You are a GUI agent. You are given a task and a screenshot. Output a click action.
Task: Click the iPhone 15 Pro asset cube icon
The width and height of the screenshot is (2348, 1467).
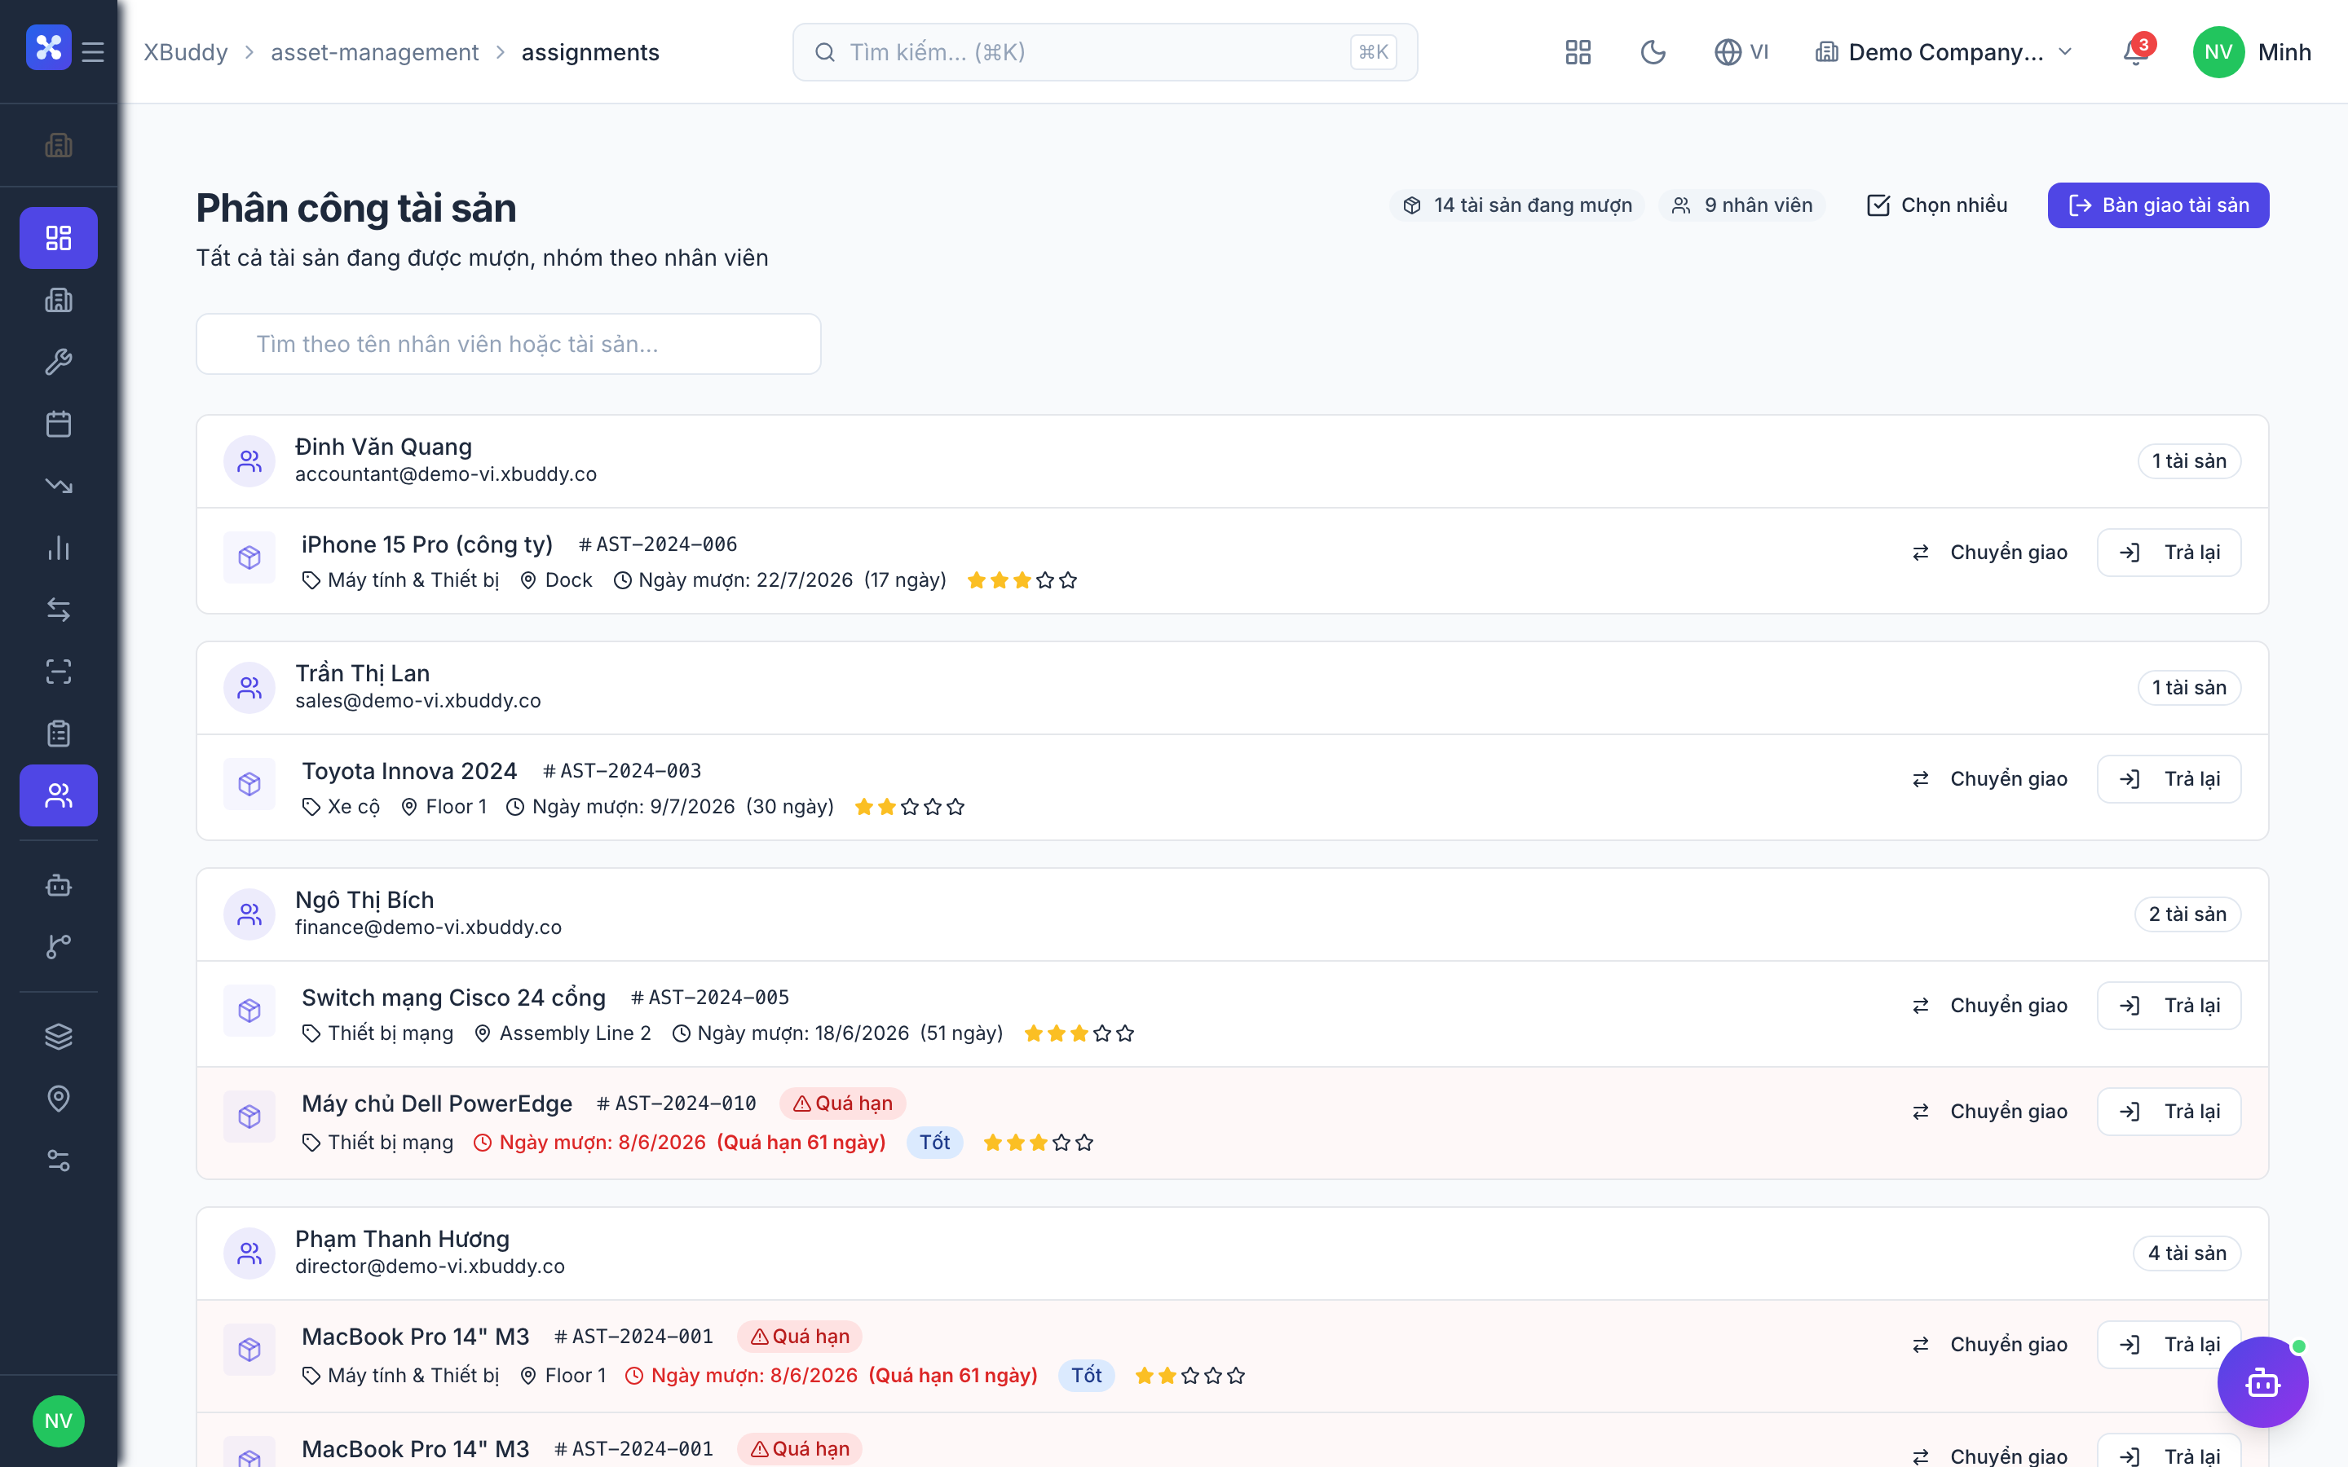(249, 558)
